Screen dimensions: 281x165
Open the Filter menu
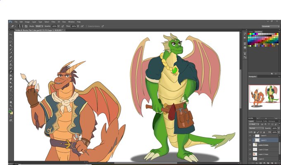point(53,22)
